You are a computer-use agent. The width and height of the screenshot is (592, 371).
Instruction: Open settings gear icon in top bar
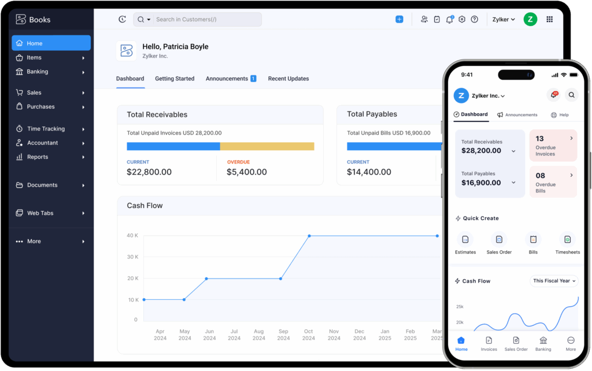coord(462,20)
